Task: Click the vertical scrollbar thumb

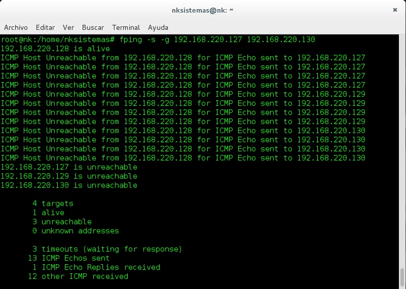Action: (x=402, y=278)
